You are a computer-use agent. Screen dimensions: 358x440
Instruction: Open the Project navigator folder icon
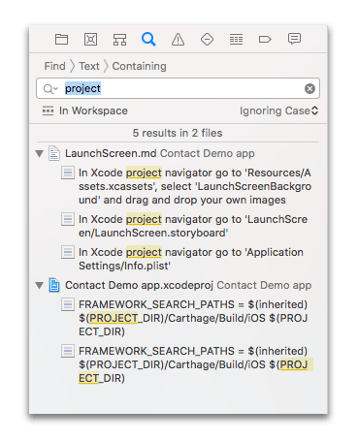pos(61,40)
